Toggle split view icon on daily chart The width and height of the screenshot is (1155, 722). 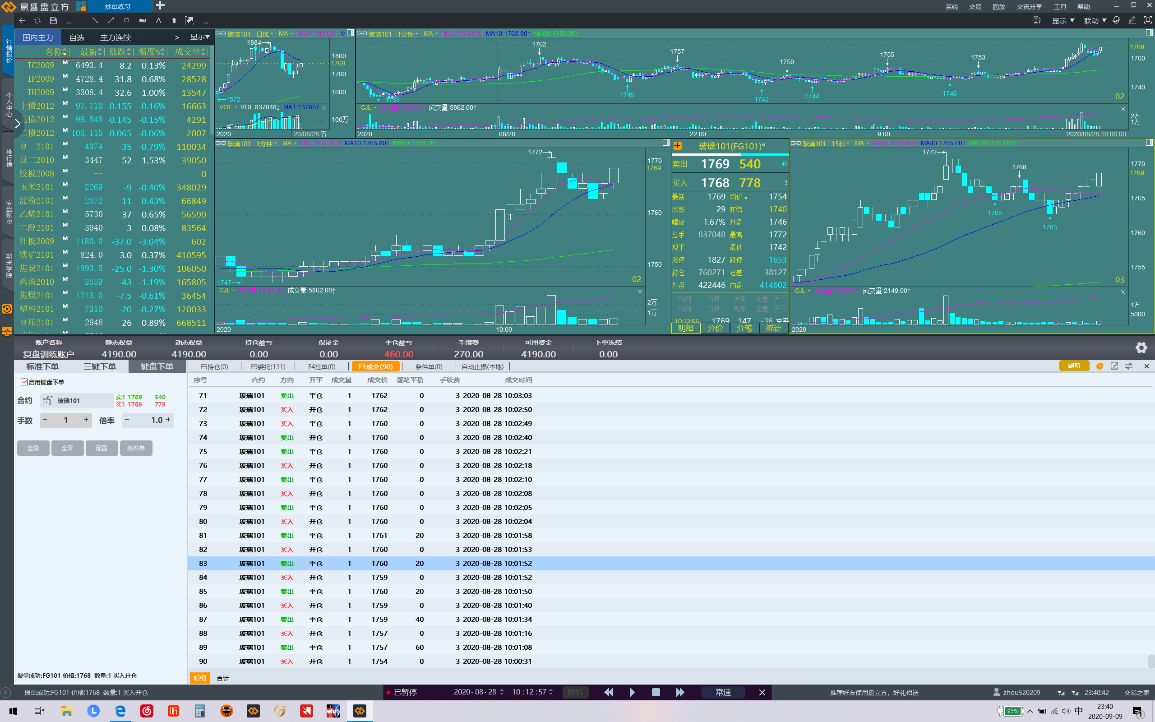pyautogui.click(x=350, y=33)
